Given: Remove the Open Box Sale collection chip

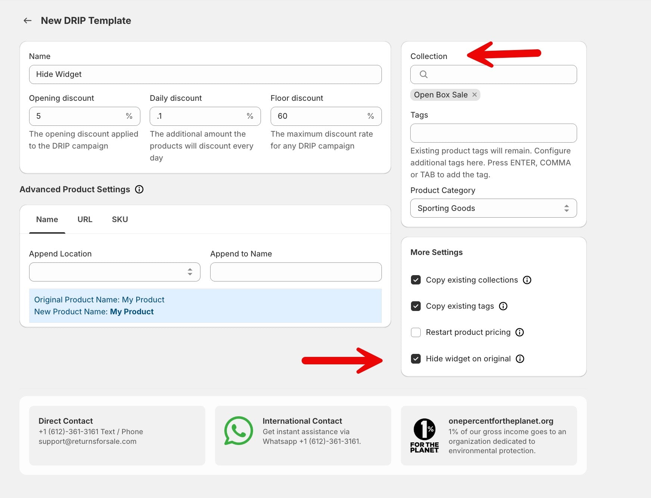Looking at the screenshot, I should (x=474, y=95).
